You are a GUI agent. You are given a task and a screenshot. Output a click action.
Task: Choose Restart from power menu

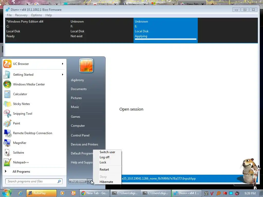point(104,170)
